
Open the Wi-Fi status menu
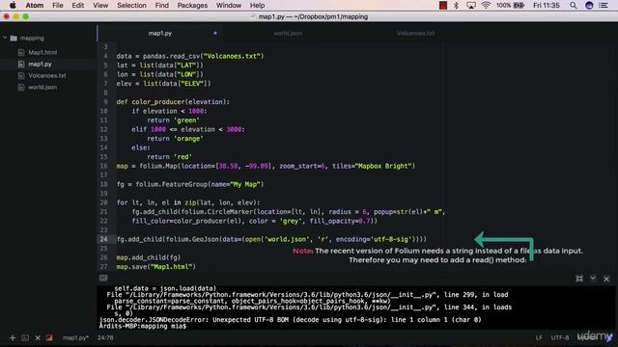click(x=486, y=5)
